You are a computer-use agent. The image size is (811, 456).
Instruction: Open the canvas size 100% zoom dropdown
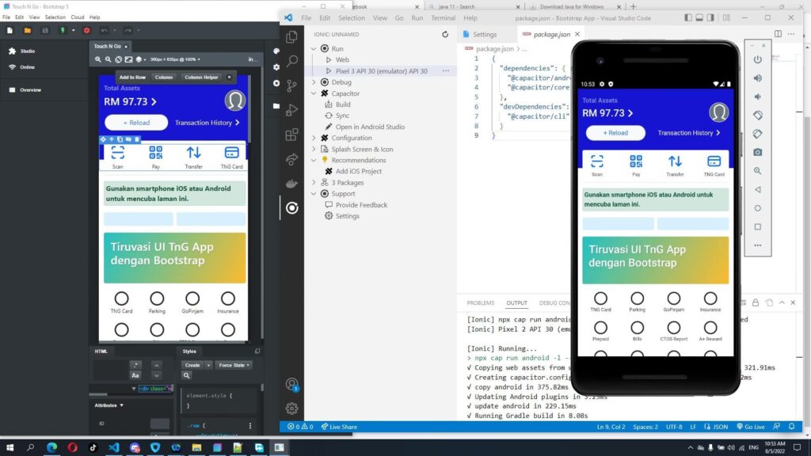[174, 59]
